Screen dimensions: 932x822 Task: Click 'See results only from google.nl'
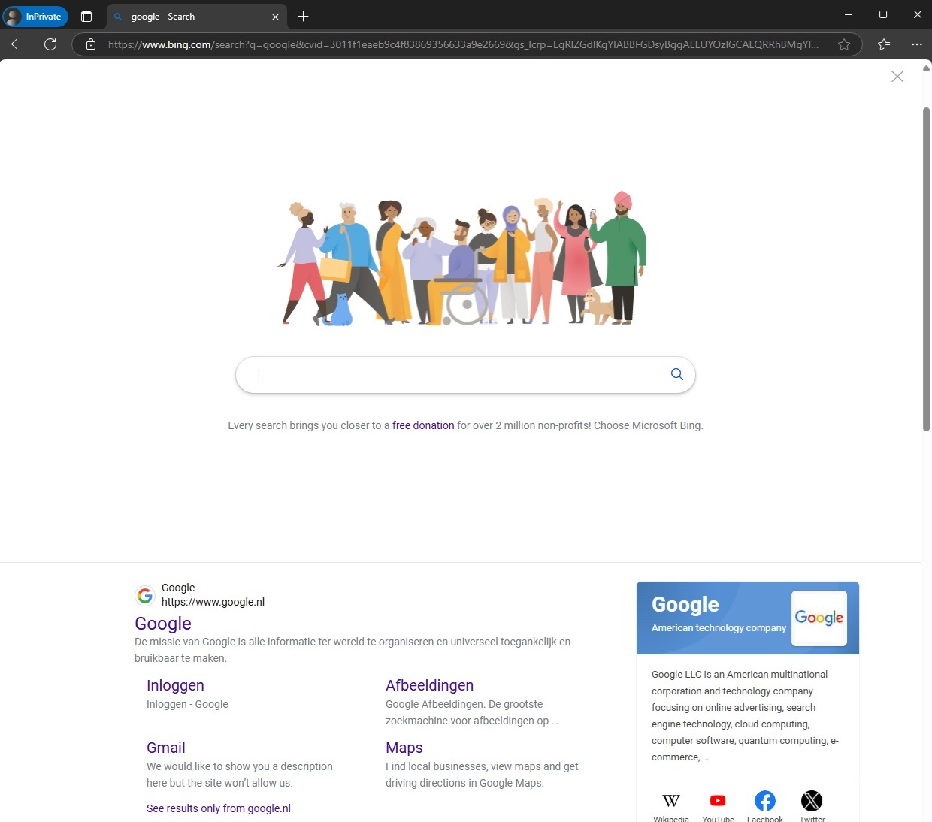[x=219, y=808]
